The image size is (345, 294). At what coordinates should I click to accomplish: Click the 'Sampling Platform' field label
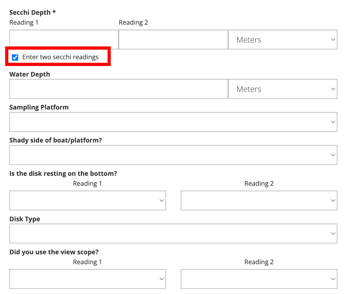tap(39, 107)
